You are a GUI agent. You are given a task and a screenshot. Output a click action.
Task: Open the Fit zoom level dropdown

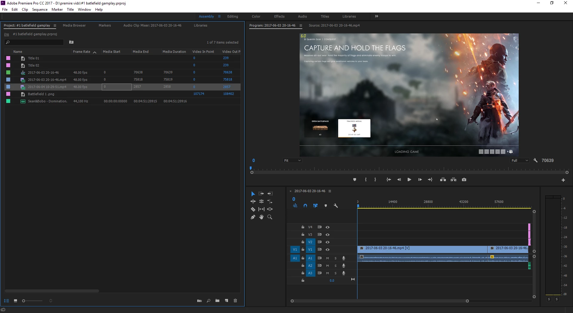pyautogui.click(x=292, y=161)
